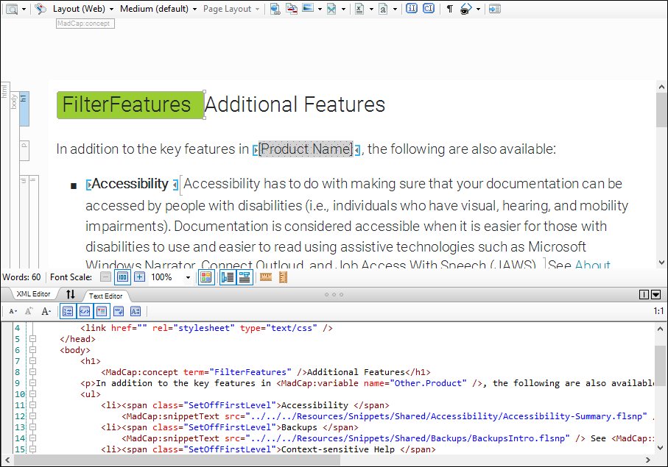Toggle paragraph markers display (¶)
This screenshot has width=668, height=467.
point(449,9)
